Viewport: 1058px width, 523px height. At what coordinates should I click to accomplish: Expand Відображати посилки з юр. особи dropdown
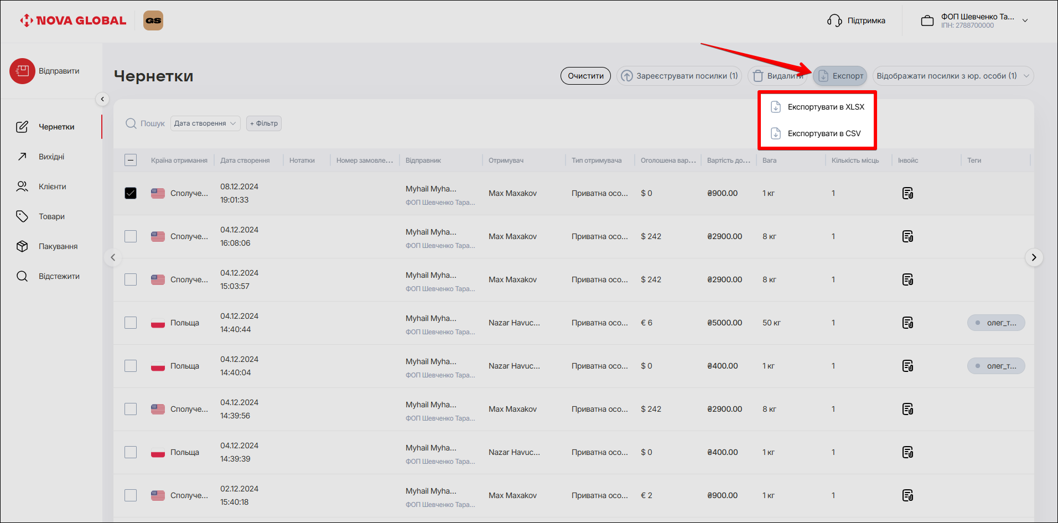953,76
